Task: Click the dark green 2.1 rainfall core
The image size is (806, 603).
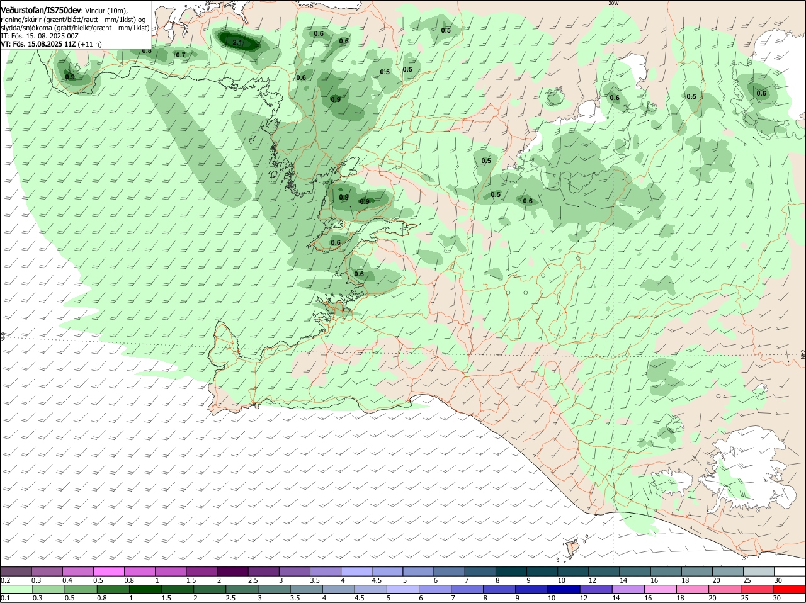Action: coord(239,43)
